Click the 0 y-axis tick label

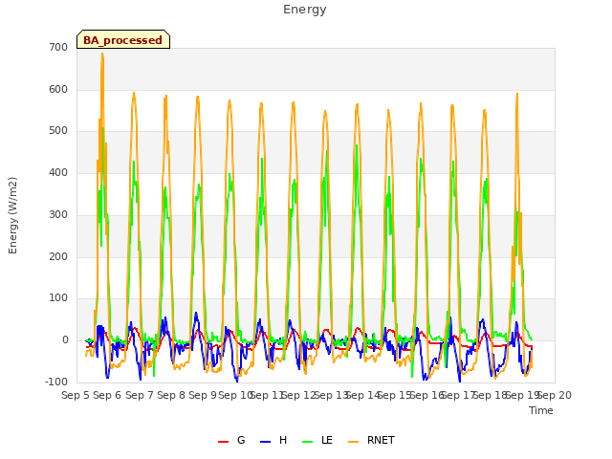pyautogui.click(x=65, y=340)
